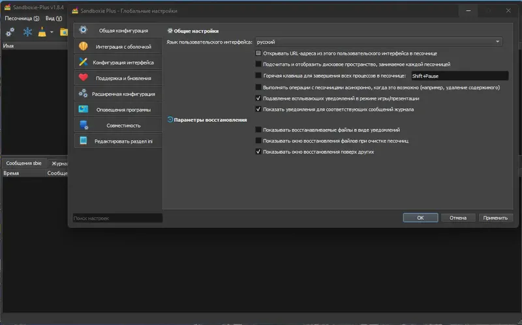
Task: Click the settings gears icon in main toolbar
Action: click(x=10, y=32)
